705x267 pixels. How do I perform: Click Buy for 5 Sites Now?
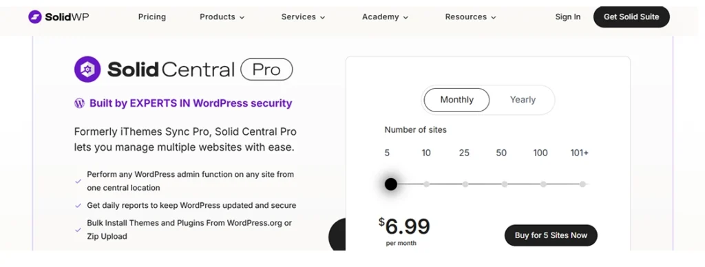551,235
